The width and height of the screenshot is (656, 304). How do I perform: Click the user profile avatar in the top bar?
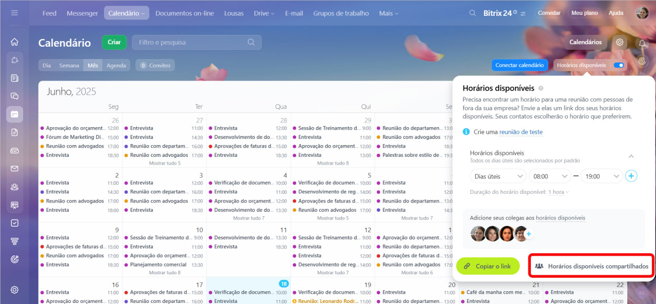642,13
